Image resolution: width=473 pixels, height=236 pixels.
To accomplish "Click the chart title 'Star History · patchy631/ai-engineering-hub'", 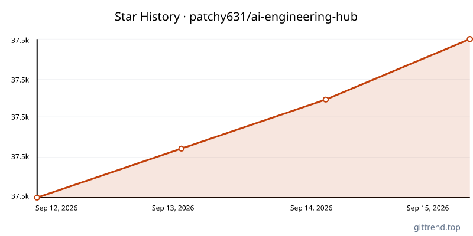I will [236, 17].
